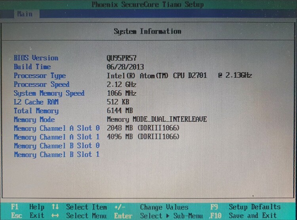Click the Intel Atom CPU D2701 value

click(x=179, y=75)
